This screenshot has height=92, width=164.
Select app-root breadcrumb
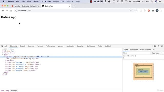tap(14, 90)
